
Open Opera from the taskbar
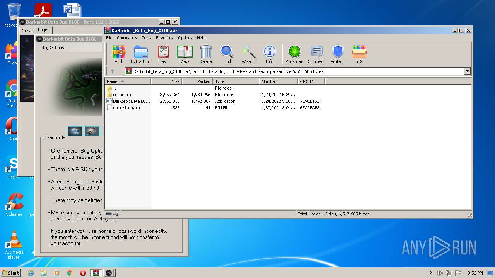click(x=83, y=273)
